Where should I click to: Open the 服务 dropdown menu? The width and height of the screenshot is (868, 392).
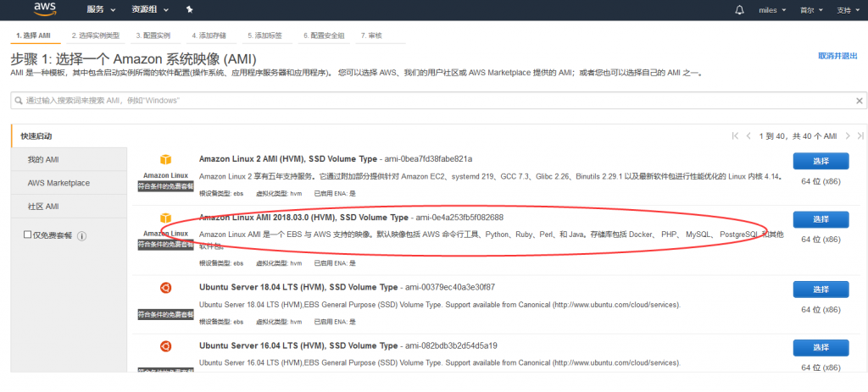[102, 10]
